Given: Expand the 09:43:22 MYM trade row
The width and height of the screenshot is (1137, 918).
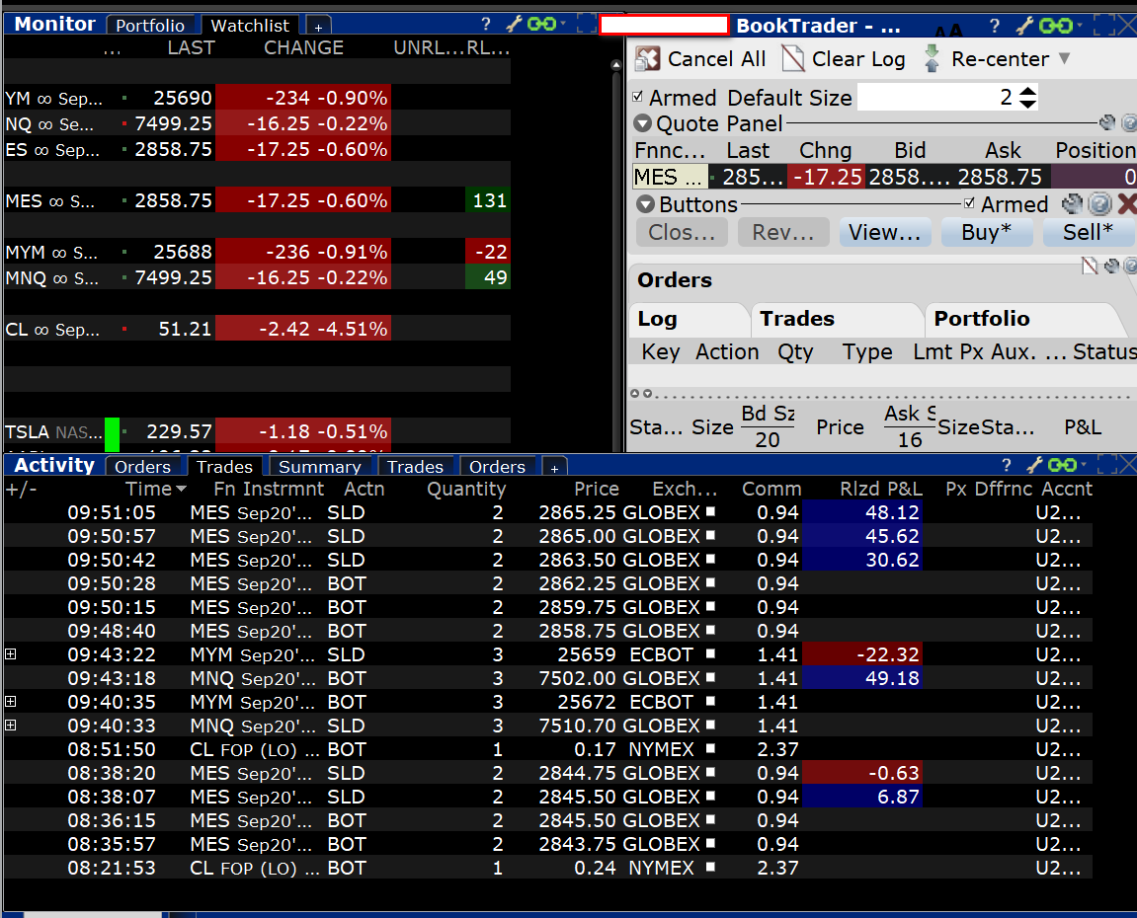Looking at the screenshot, I should (11, 653).
